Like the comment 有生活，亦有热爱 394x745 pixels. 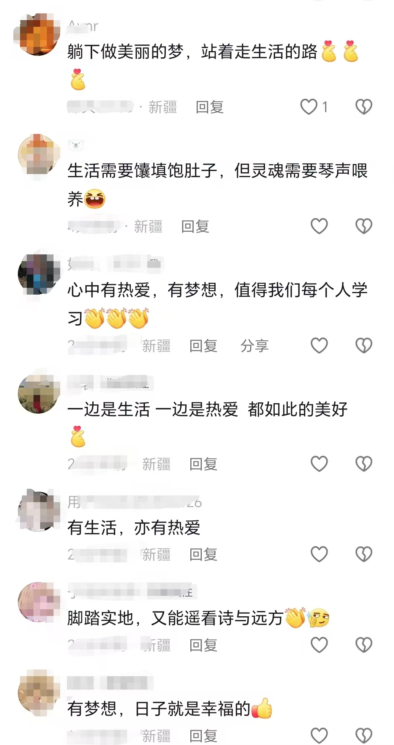coord(319,554)
